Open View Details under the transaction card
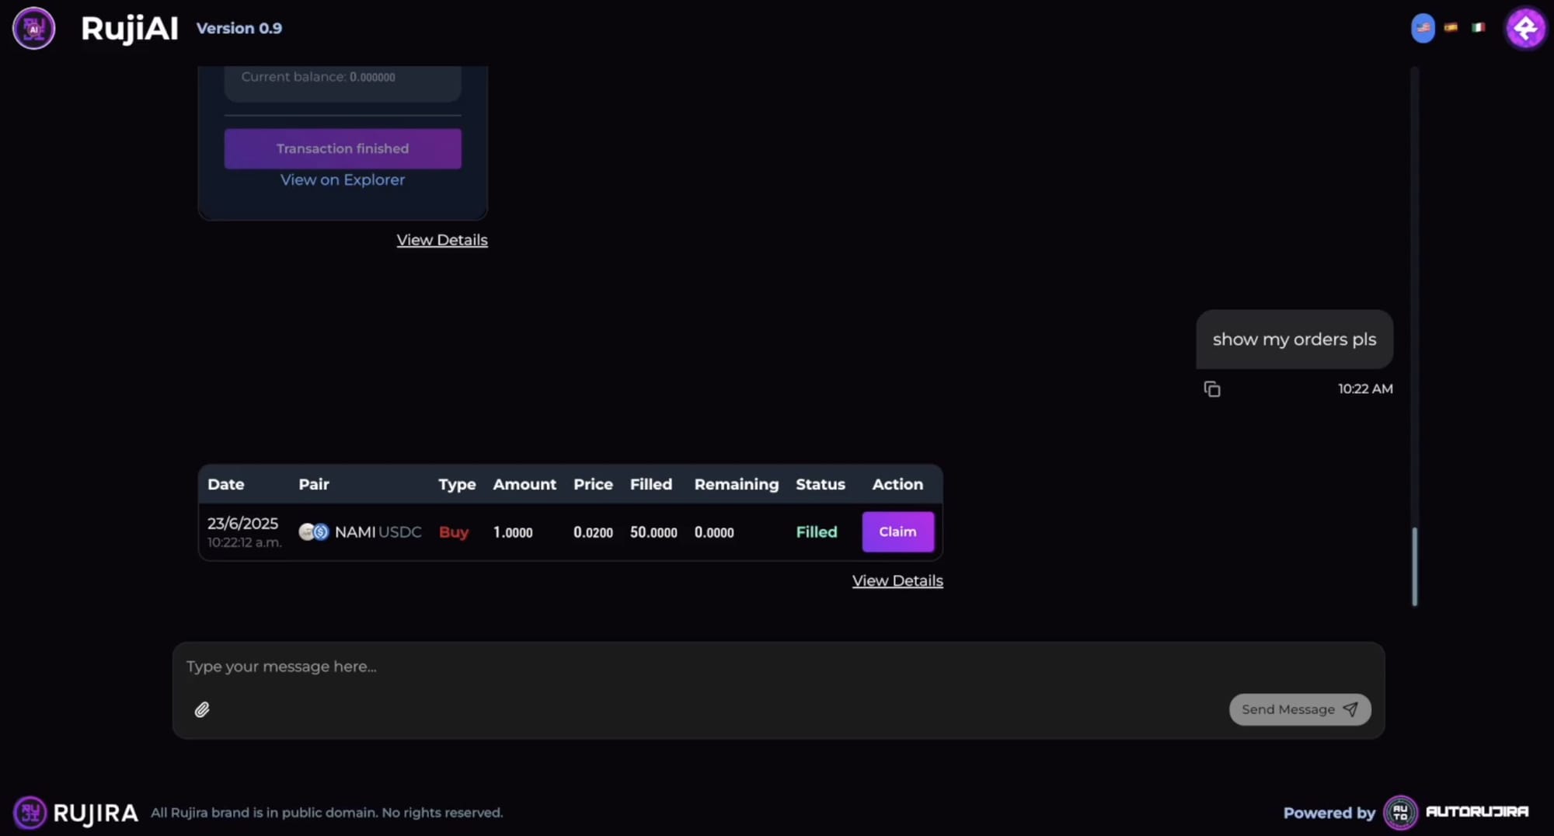The width and height of the screenshot is (1554, 836). [441, 240]
